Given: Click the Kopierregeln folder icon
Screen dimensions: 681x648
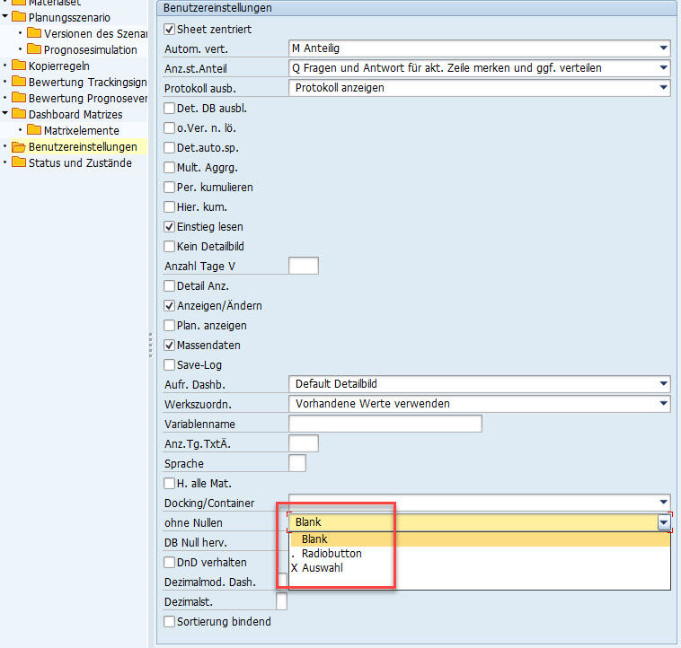Looking at the screenshot, I should tap(18, 66).
